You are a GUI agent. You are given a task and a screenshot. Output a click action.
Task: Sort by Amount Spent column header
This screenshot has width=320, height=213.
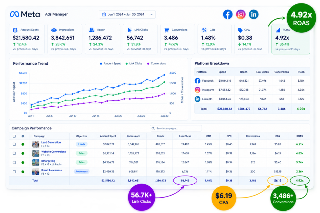click(x=108, y=136)
